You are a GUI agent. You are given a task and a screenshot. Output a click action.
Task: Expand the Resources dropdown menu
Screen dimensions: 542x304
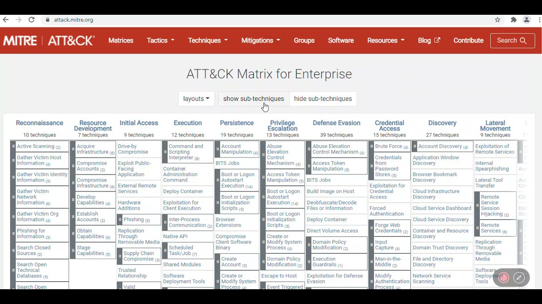[386, 41]
